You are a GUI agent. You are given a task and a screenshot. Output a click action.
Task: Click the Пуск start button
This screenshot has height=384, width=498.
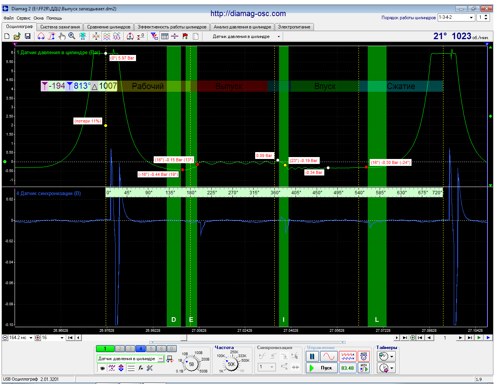click(322, 368)
